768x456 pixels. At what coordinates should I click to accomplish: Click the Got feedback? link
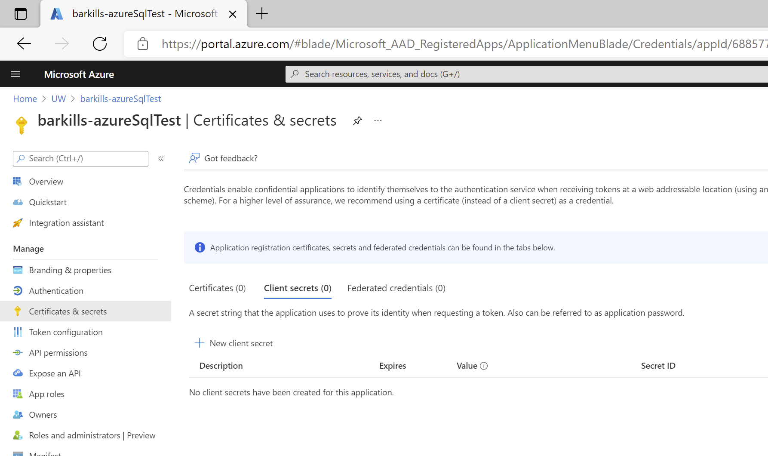pyautogui.click(x=231, y=158)
